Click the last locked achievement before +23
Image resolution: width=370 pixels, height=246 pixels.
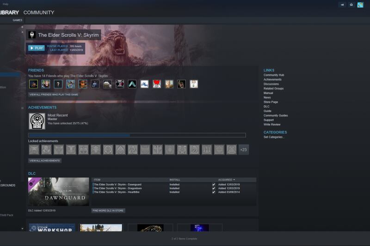point(231,150)
